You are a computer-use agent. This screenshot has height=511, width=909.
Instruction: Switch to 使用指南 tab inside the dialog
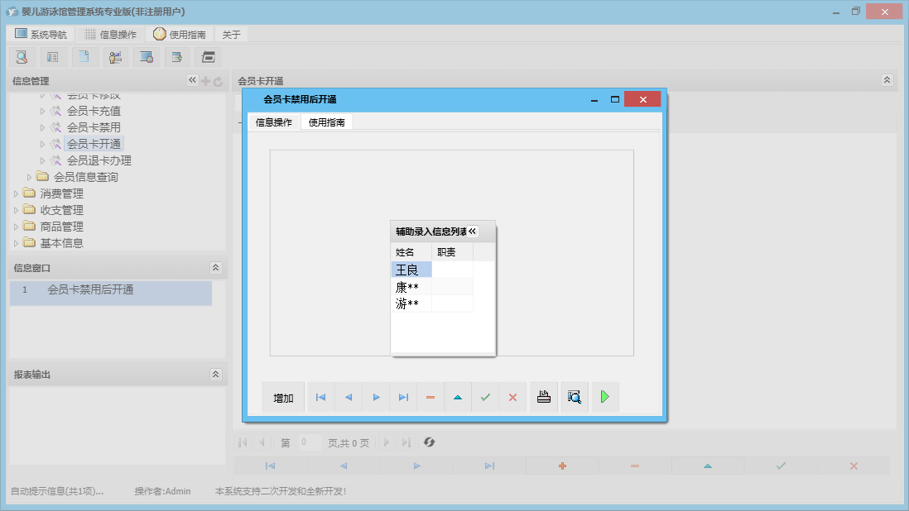[x=326, y=122]
